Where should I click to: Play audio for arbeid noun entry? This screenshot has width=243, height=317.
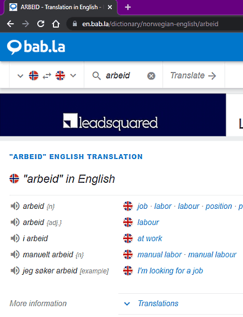tap(15, 206)
